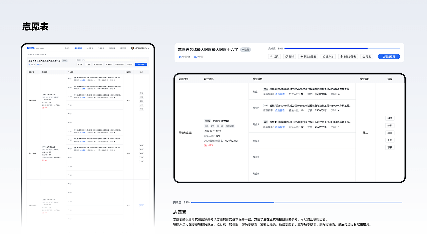The width and height of the screenshot is (427, 240).
Task: Click 移动 button for 院校专业组1 in tablet mockup
Action: coord(141,93)
